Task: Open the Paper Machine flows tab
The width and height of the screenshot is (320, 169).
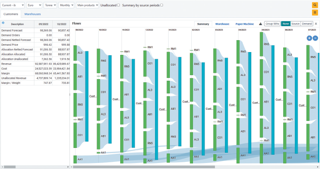Action: (x=244, y=24)
